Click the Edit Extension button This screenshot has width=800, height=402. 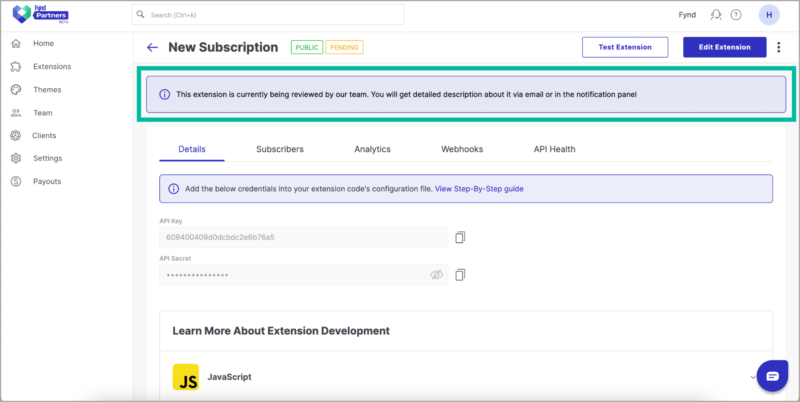(x=724, y=47)
